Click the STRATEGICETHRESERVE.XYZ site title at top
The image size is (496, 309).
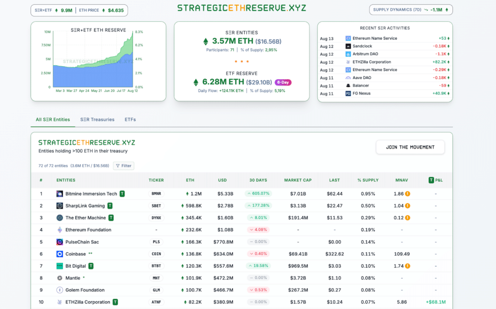(x=242, y=8)
